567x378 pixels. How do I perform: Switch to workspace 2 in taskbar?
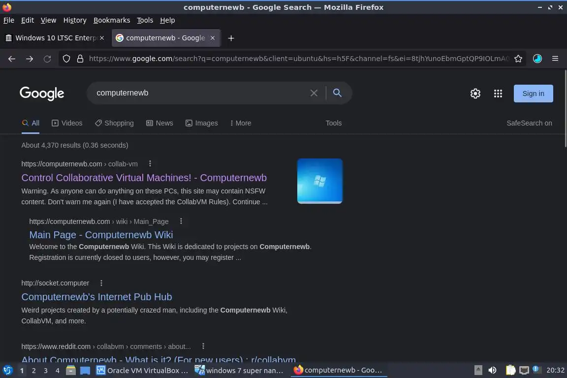pos(33,371)
